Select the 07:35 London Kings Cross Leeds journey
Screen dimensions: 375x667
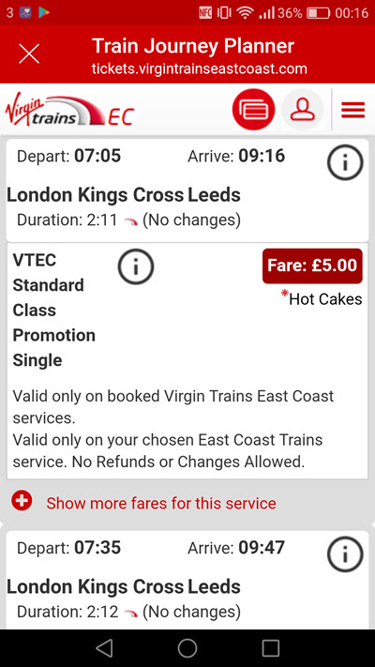[x=187, y=581]
